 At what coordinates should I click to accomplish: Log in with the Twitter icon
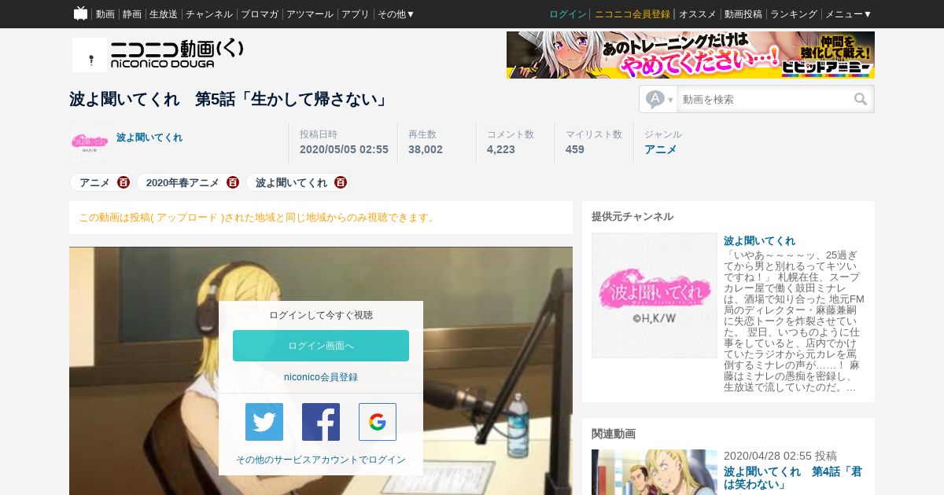pos(264,422)
